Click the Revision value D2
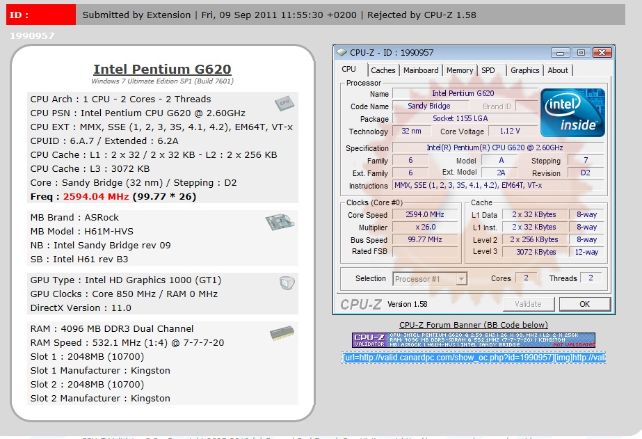The height and width of the screenshot is (439, 642). (586, 173)
